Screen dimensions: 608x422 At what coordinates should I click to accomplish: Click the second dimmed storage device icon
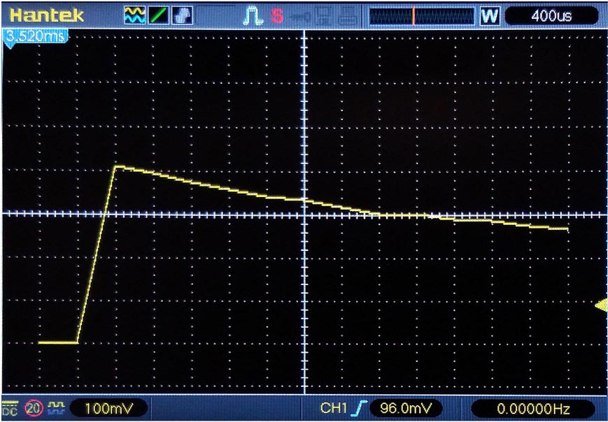(347, 16)
